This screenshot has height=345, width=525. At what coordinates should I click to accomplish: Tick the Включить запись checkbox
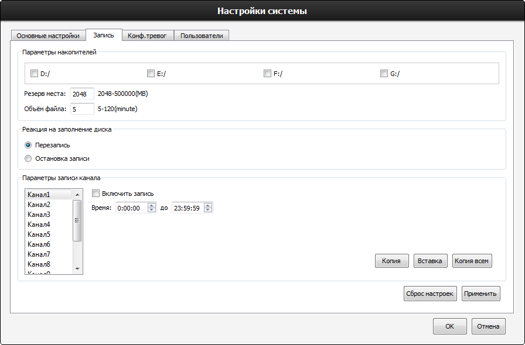(96, 193)
